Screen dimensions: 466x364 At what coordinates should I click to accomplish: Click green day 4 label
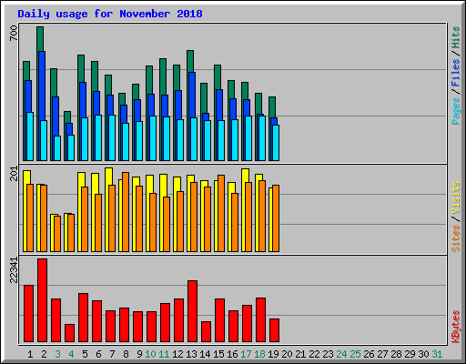(71, 354)
